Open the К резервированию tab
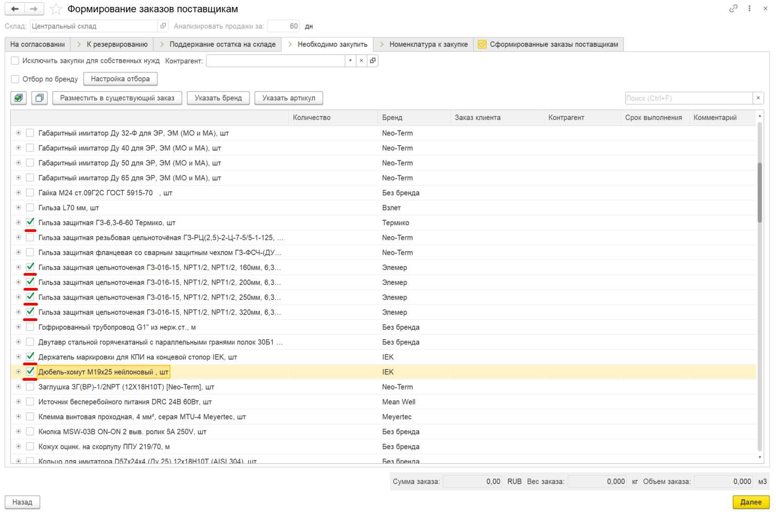The width and height of the screenshot is (776, 514). tap(112, 44)
